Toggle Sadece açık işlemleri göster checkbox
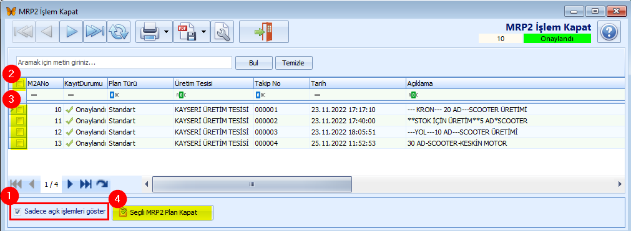 point(17,212)
